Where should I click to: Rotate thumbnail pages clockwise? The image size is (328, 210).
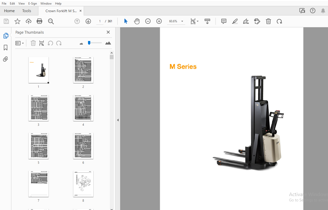[x=59, y=43]
